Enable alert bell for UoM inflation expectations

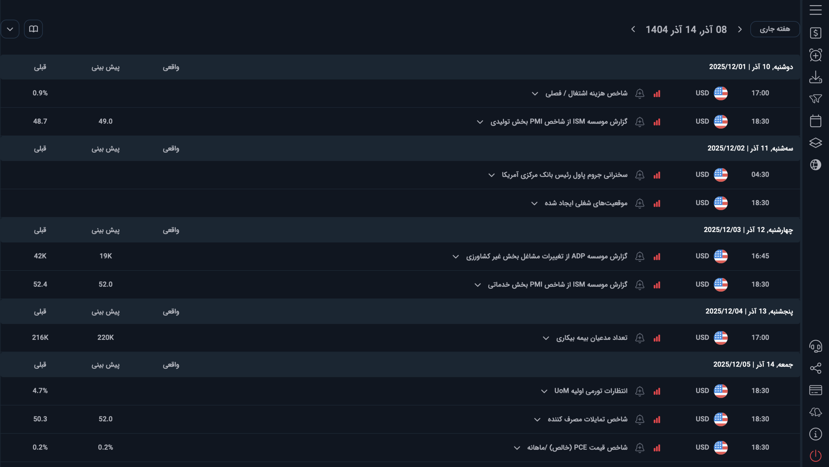click(x=640, y=391)
